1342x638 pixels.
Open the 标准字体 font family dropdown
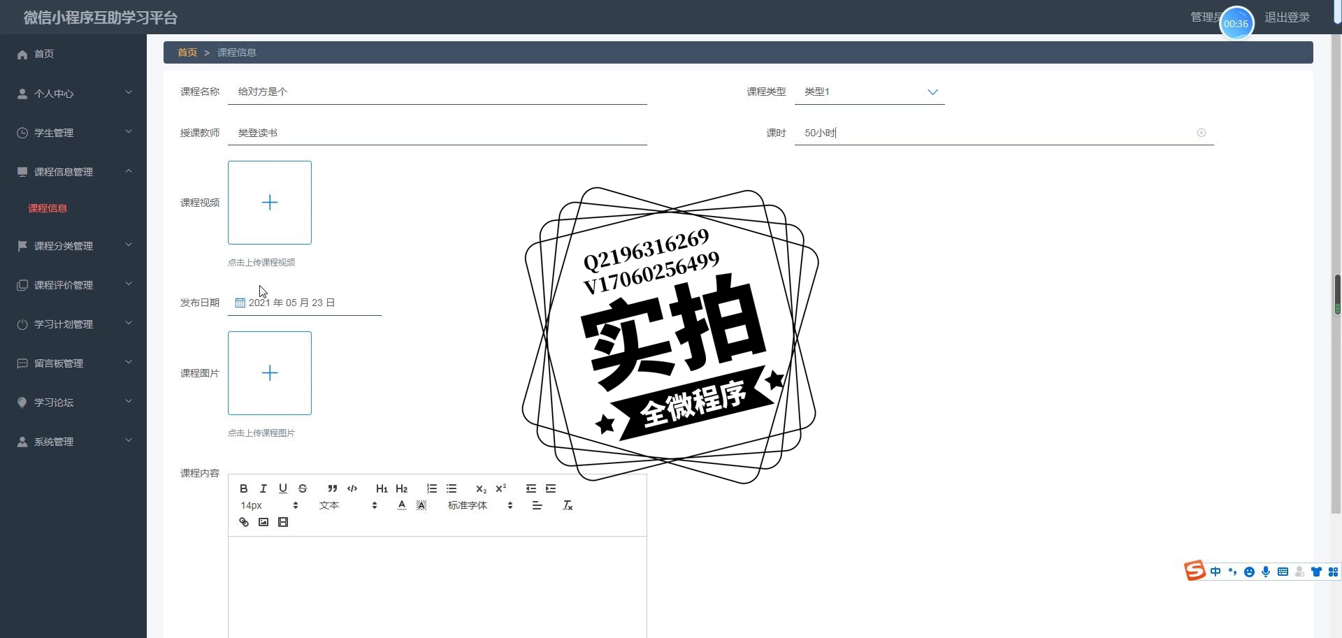[480, 505]
